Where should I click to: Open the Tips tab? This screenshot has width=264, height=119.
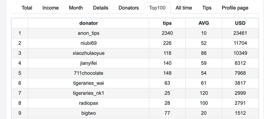click(x=207, y=8)
